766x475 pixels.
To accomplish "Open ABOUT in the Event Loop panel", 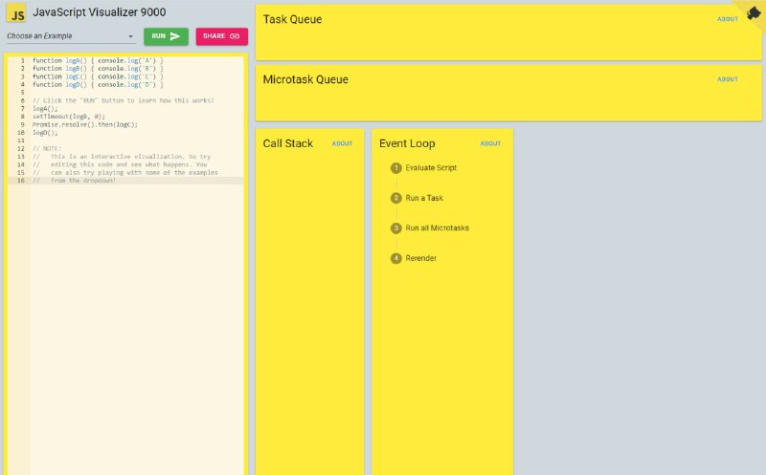I will click(x=490, y=144).
